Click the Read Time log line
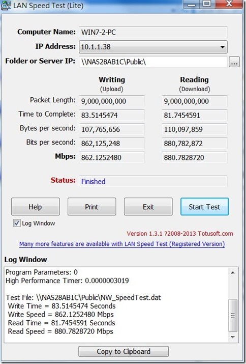This screenshot has width=246, height=364. [61, 323]
